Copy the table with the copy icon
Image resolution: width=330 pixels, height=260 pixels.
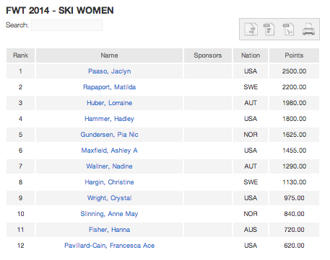click(251, 30)
